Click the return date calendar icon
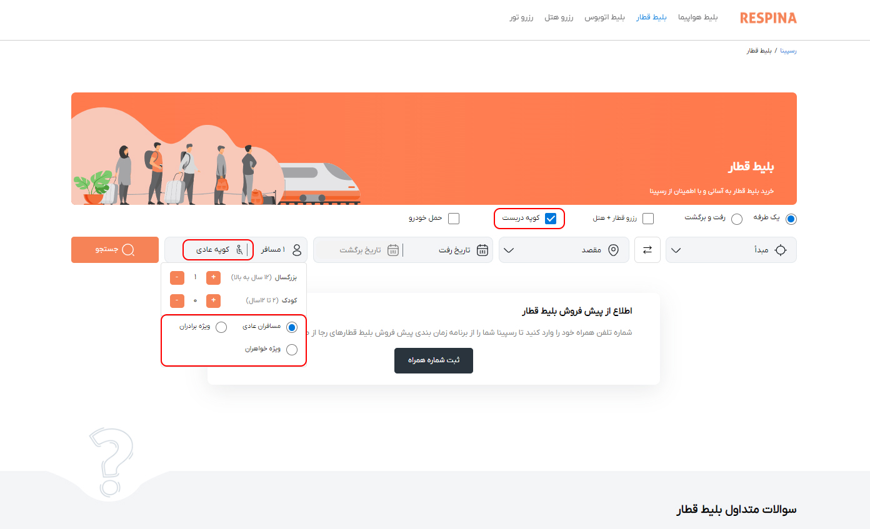The height and width of the screenshot is (529, 870). (x=393, y=250)
